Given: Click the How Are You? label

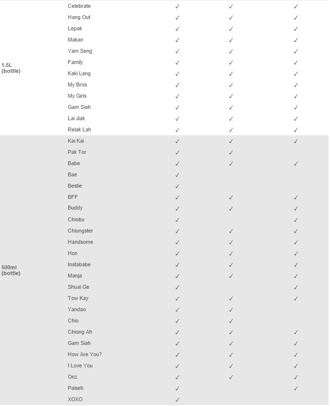Looking at the screenshot, I should (85, 354).
